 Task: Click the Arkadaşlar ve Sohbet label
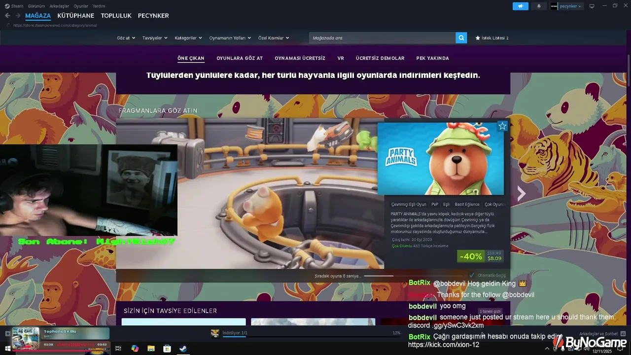(598, 334)
